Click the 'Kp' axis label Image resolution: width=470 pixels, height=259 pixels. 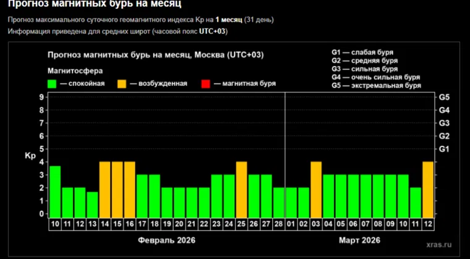coord(30,155)
